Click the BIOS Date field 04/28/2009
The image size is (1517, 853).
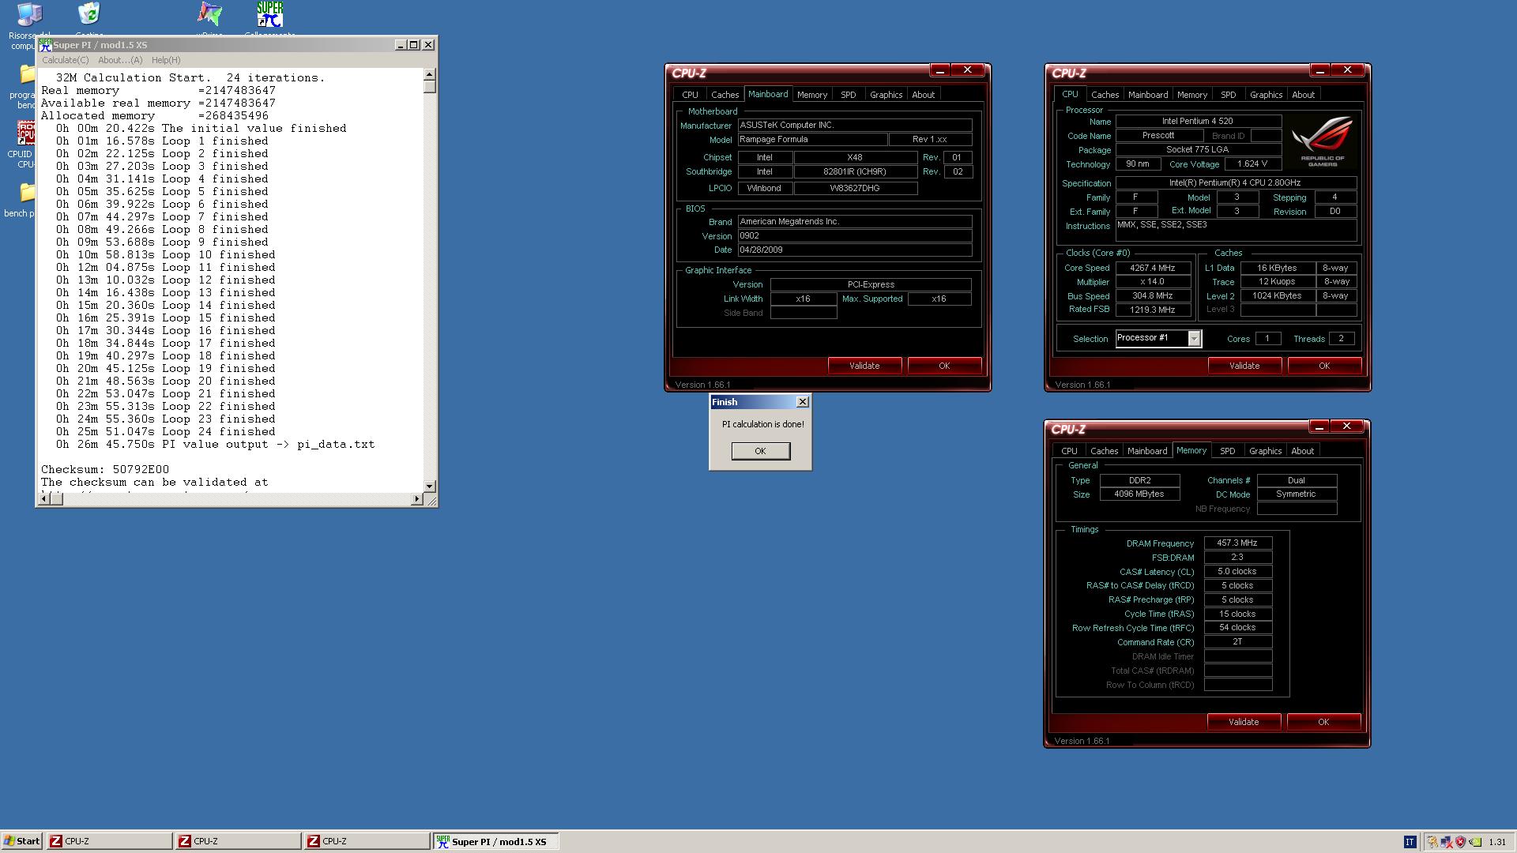click(855, 250)
